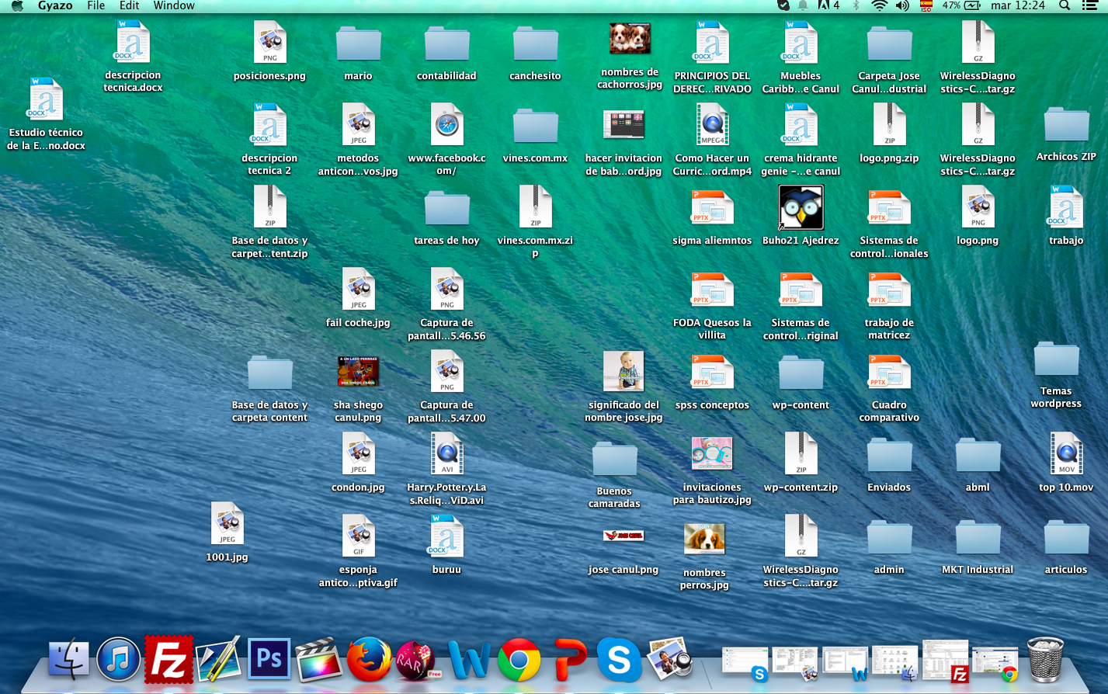Open the Gyazo application menu
This screenshot has height=694, width=1108.
[55, 5]
